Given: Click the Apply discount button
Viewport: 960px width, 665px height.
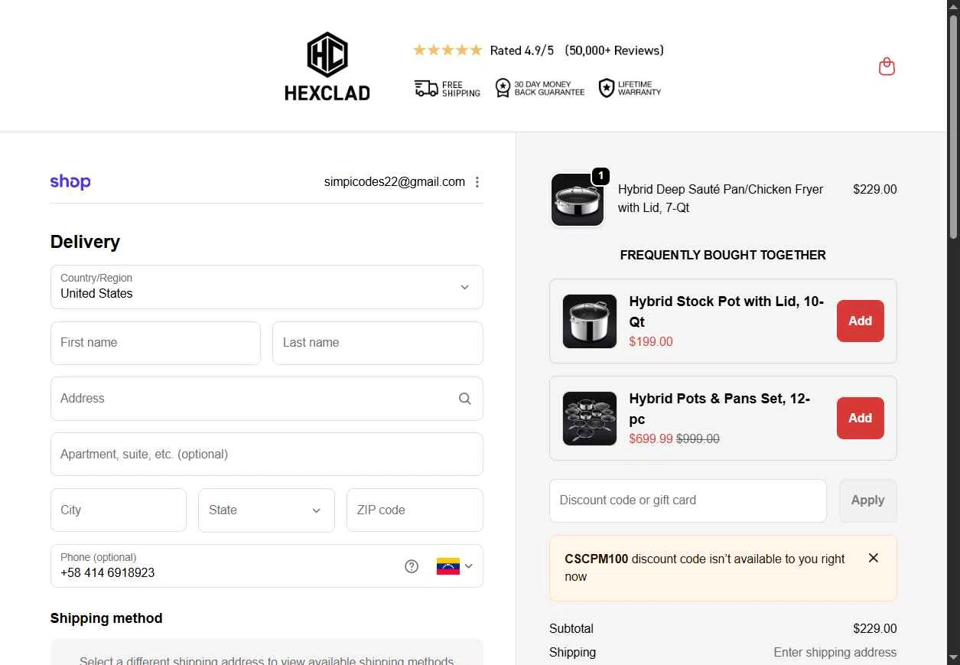Looking at the screenshot, I should click(x=867, y=500).
